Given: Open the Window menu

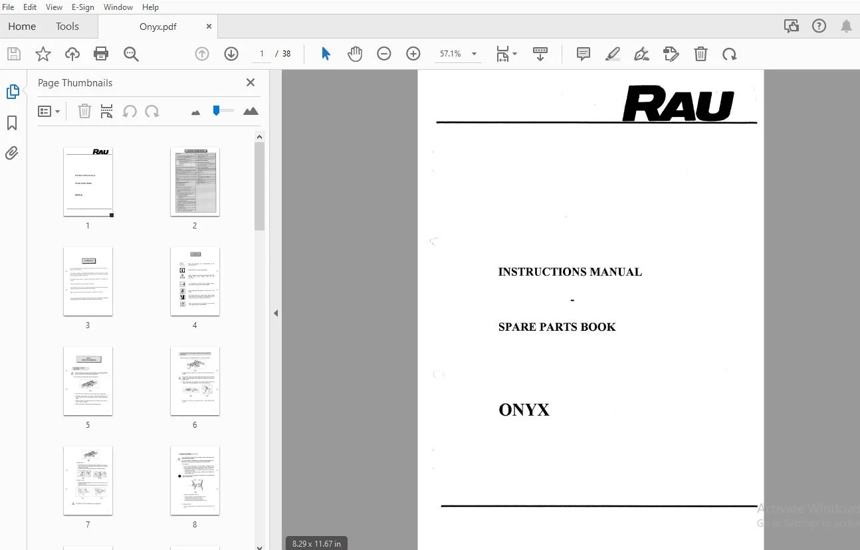Looking at the screenshot, I should (118, 7).
